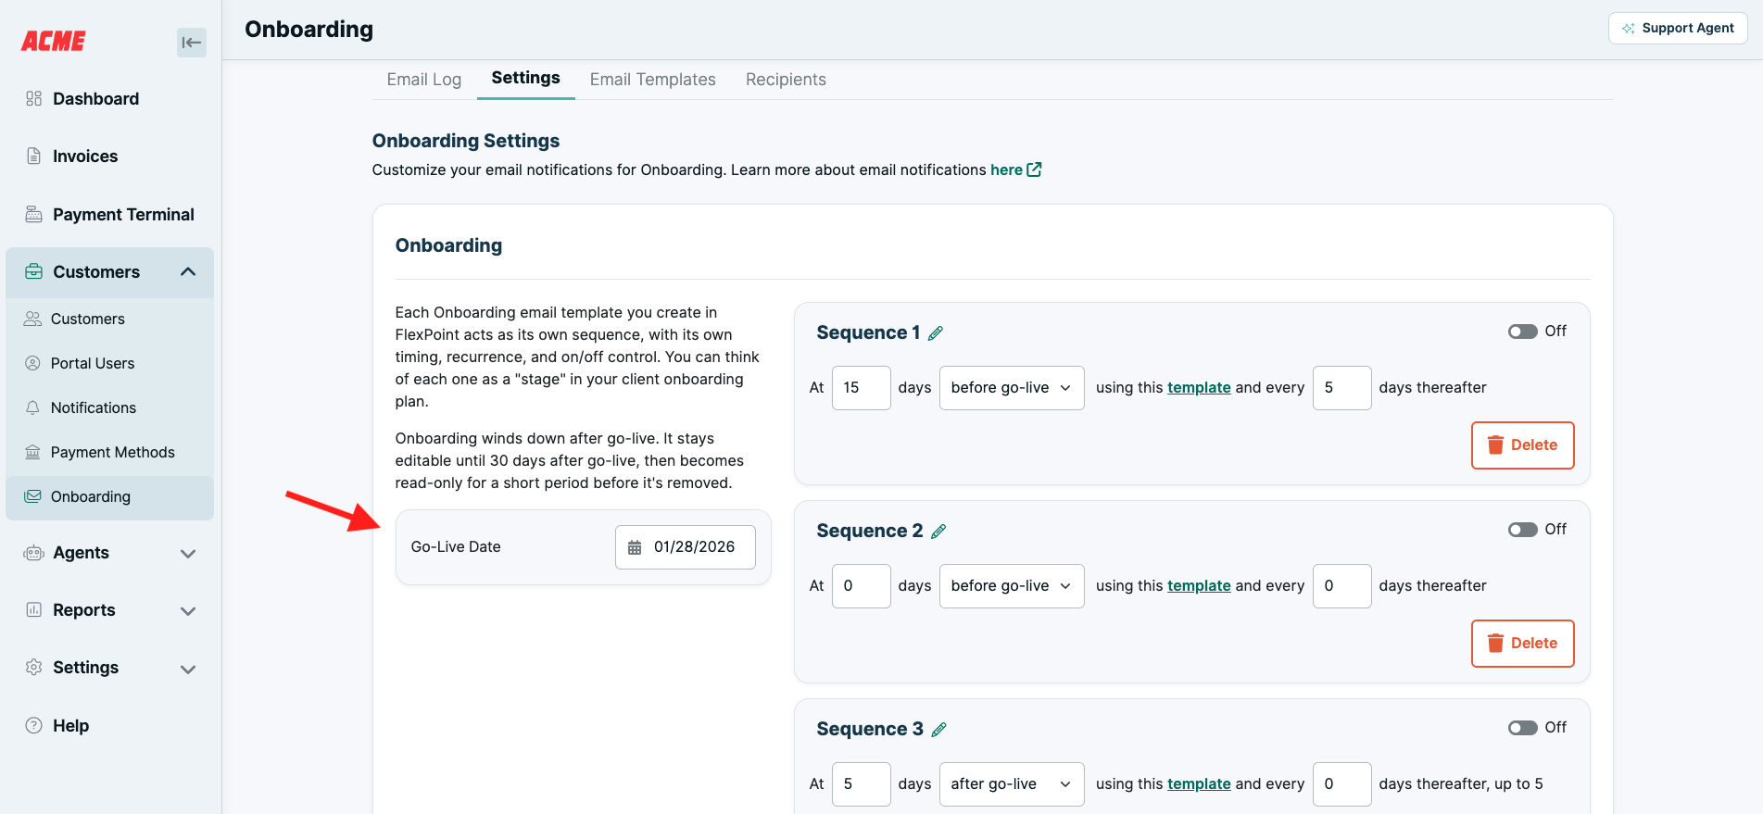Click trash icon in Sequence 1 Delete

tap(1495, 445)
